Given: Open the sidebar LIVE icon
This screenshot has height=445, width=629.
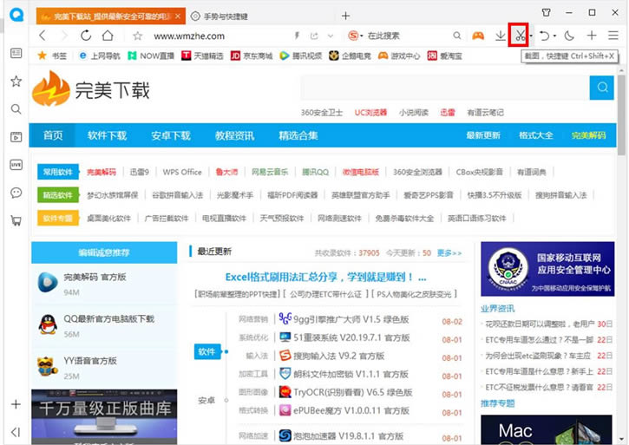Looking at the screenshot, I should point(16,165).
